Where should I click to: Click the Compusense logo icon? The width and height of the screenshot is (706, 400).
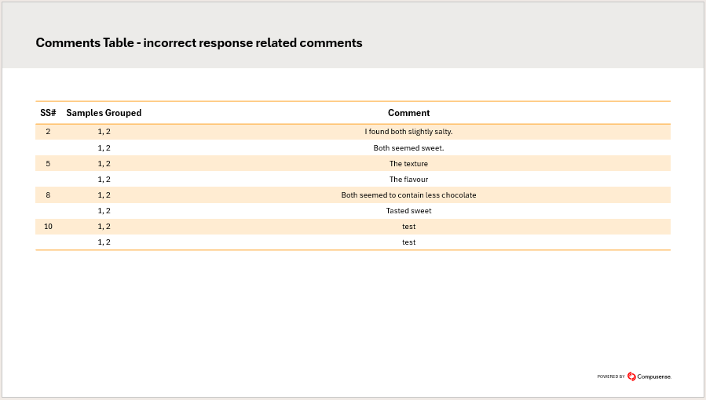631,376
